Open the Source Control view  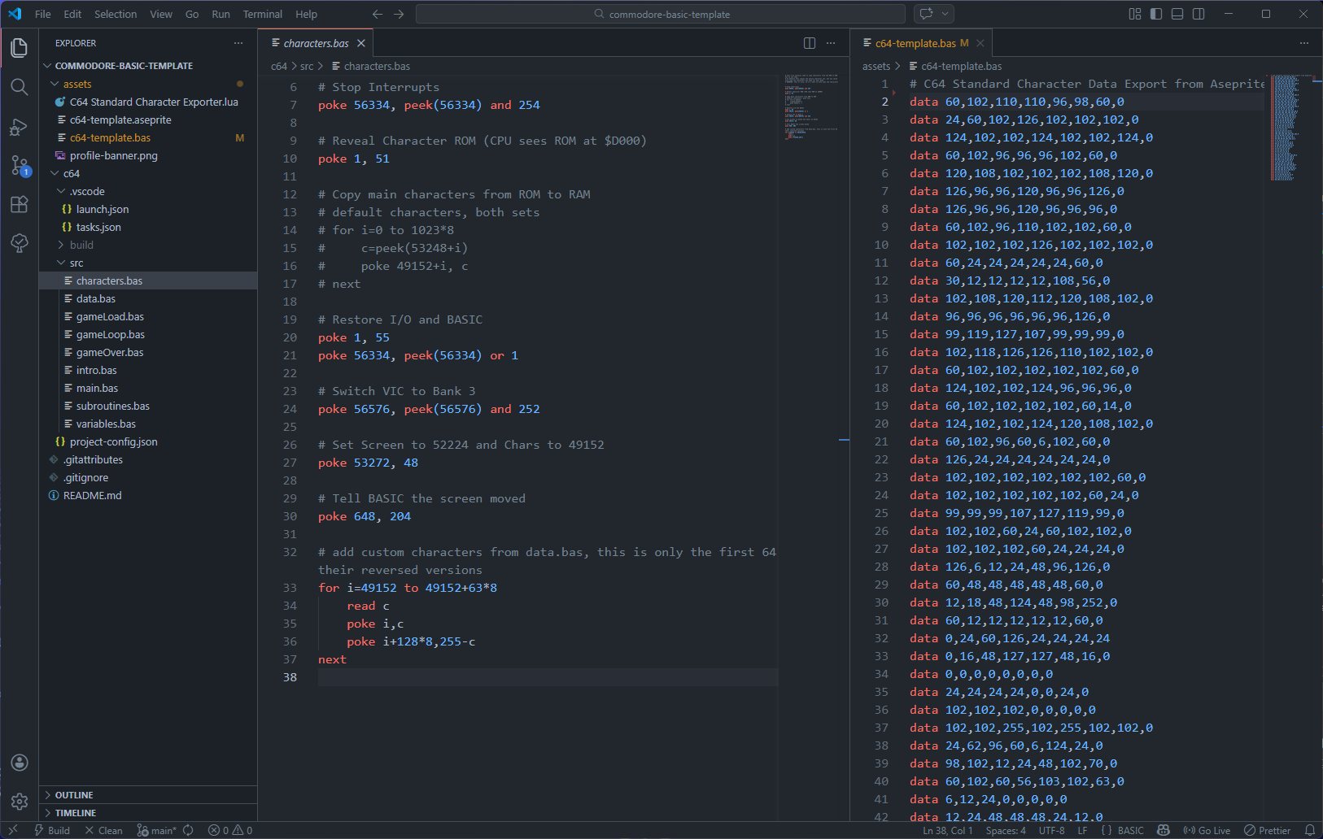point(20,166)
